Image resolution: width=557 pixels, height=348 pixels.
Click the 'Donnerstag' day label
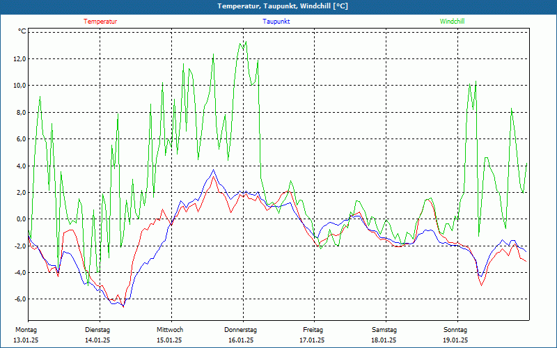240,330
